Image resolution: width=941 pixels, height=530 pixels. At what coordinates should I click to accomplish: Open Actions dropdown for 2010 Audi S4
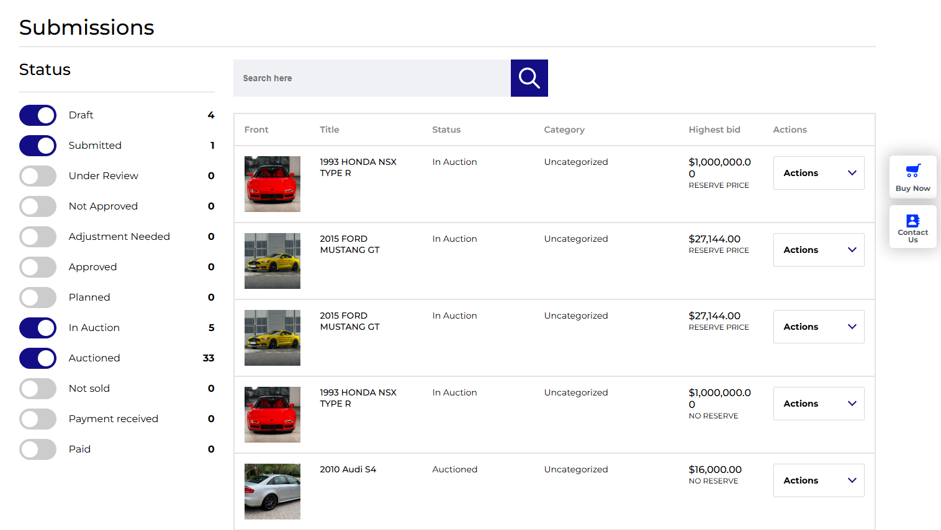[819, 480]
